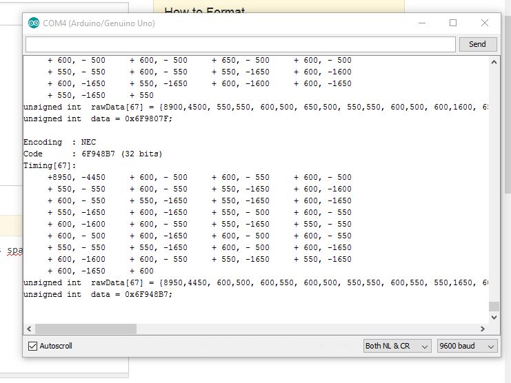Click the '+8950, -4450' timing value
511x383 pixels.
(77, 177)
